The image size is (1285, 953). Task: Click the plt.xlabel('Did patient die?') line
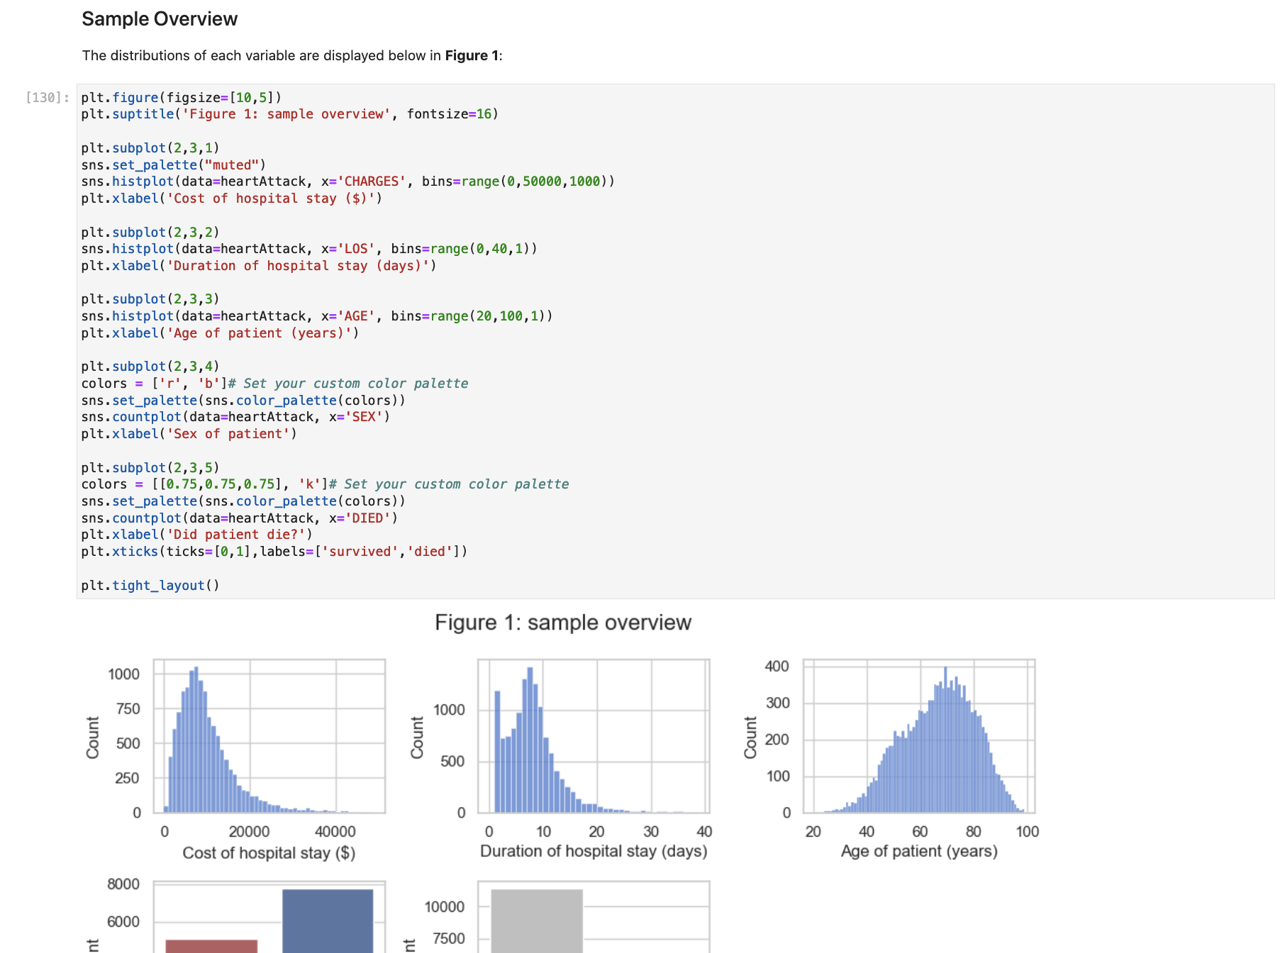point(196,535)
